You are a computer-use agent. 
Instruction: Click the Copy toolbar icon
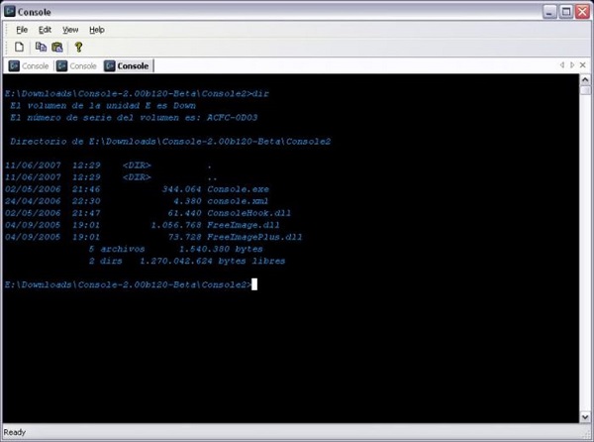41,47
